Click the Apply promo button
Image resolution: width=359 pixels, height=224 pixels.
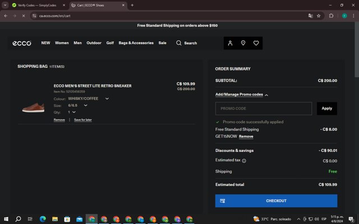point(326,108)
